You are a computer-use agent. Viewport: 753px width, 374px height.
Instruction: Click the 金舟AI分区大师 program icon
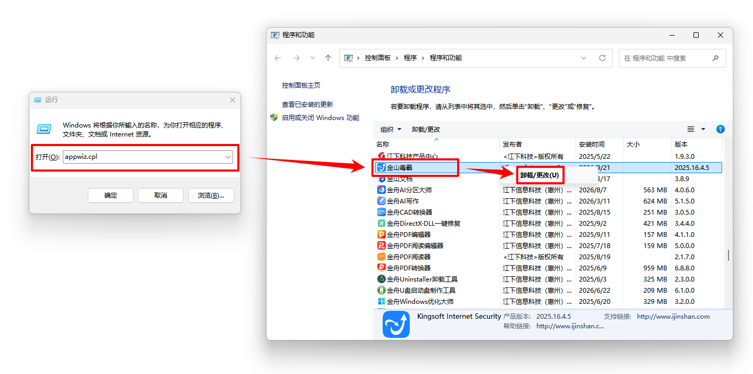[381, 190]
